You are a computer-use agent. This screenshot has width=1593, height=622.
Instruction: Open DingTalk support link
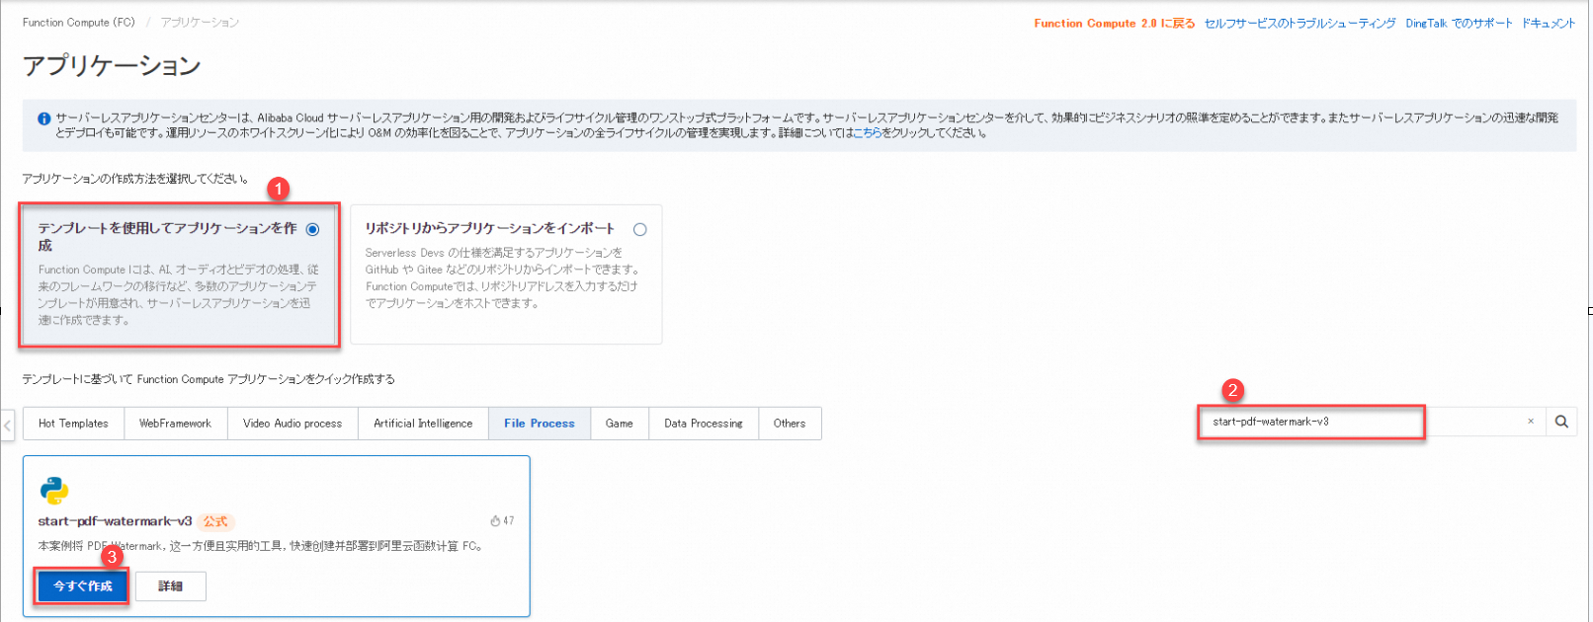coord(1460,23)
